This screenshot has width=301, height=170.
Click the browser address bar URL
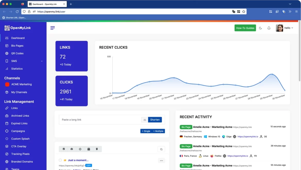(51, 12)
